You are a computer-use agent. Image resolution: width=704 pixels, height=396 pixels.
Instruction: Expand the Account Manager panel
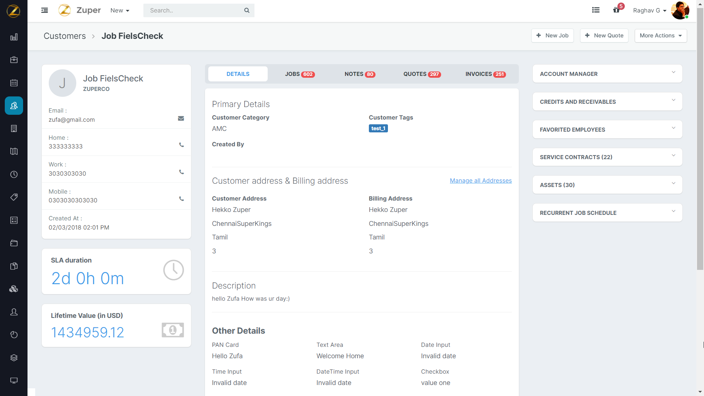(607, 74)
